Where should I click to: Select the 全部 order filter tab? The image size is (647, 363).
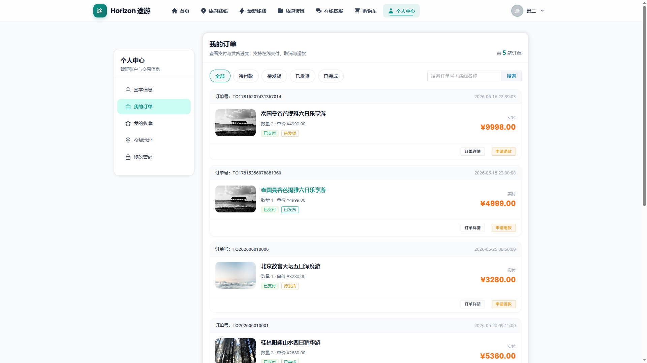point(220,76)
